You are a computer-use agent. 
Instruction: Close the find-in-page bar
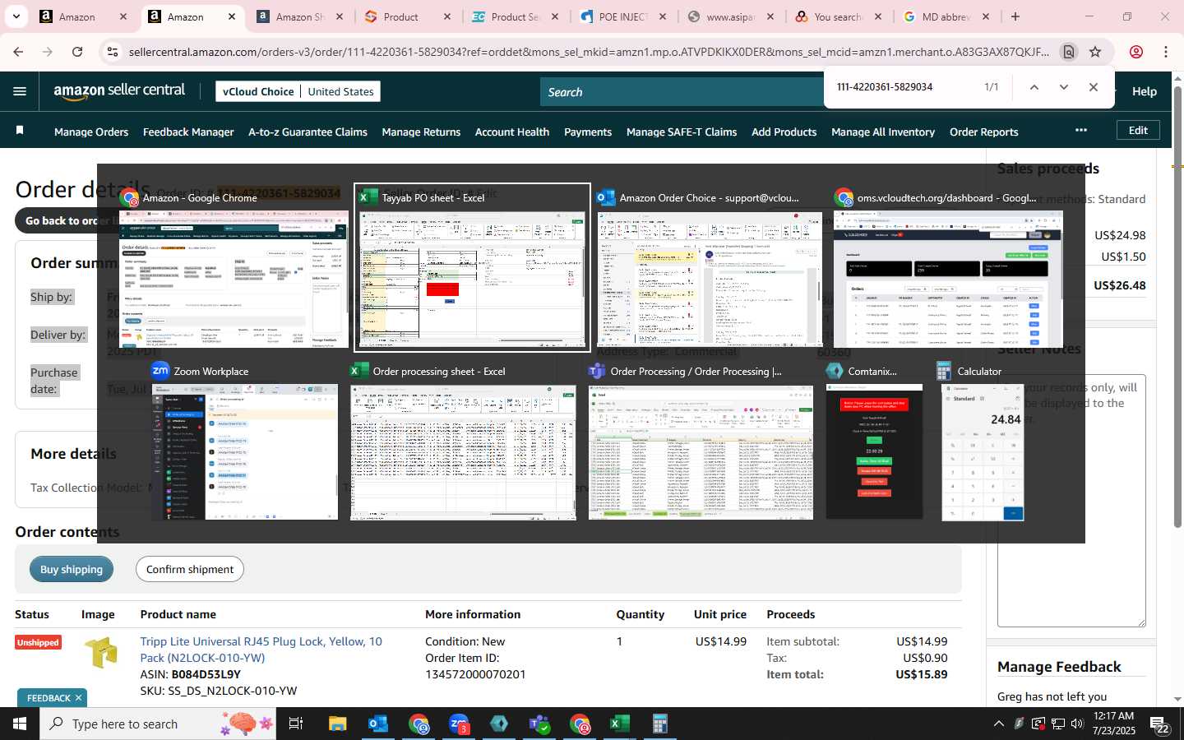1093,87
